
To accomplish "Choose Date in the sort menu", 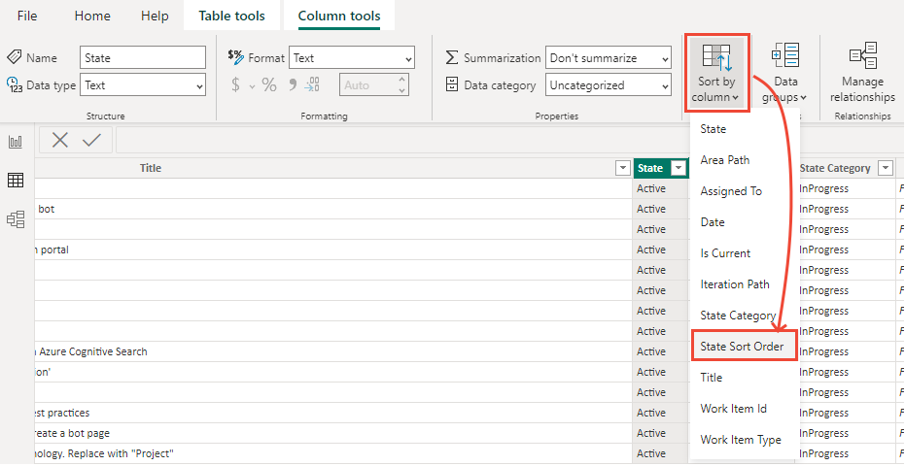I will (x=745, y=222).
